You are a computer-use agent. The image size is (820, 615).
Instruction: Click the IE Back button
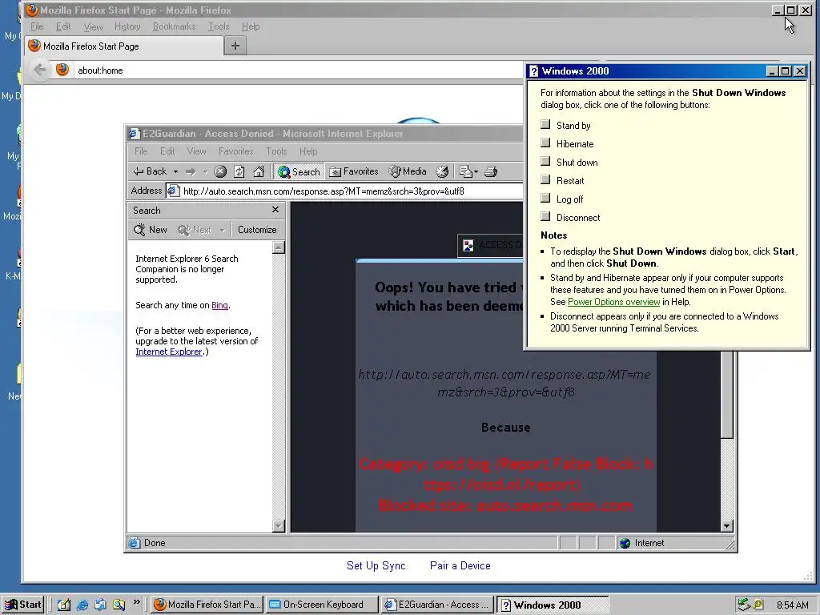(x=150, y=171)
